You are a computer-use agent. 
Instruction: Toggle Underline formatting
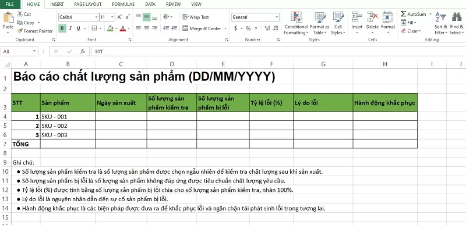pyautogui.click(x=78, y=28)
